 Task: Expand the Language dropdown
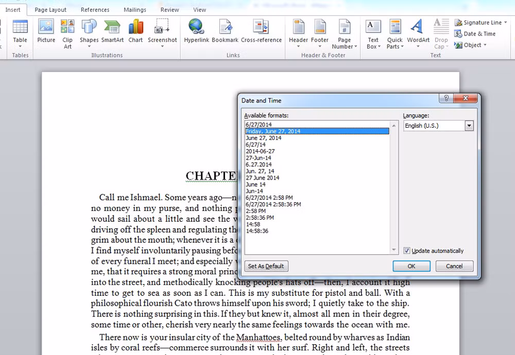click(469, 126)
